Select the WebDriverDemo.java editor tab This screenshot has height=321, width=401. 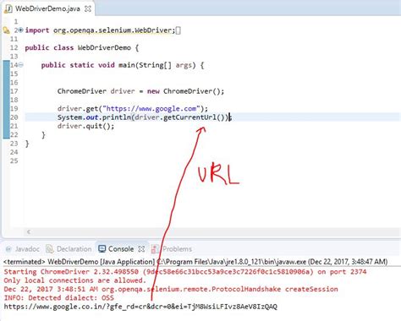click(47, 8)
